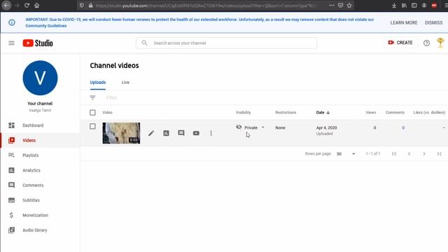The image size is (448, 252).
Task: Click the Filter text field
Action: [x=111, y=97]
